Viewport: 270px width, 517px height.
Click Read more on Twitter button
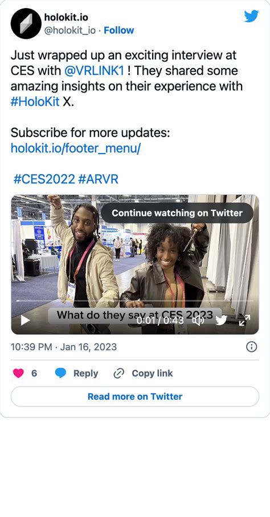pyautogui.click(x=135, y=396)
